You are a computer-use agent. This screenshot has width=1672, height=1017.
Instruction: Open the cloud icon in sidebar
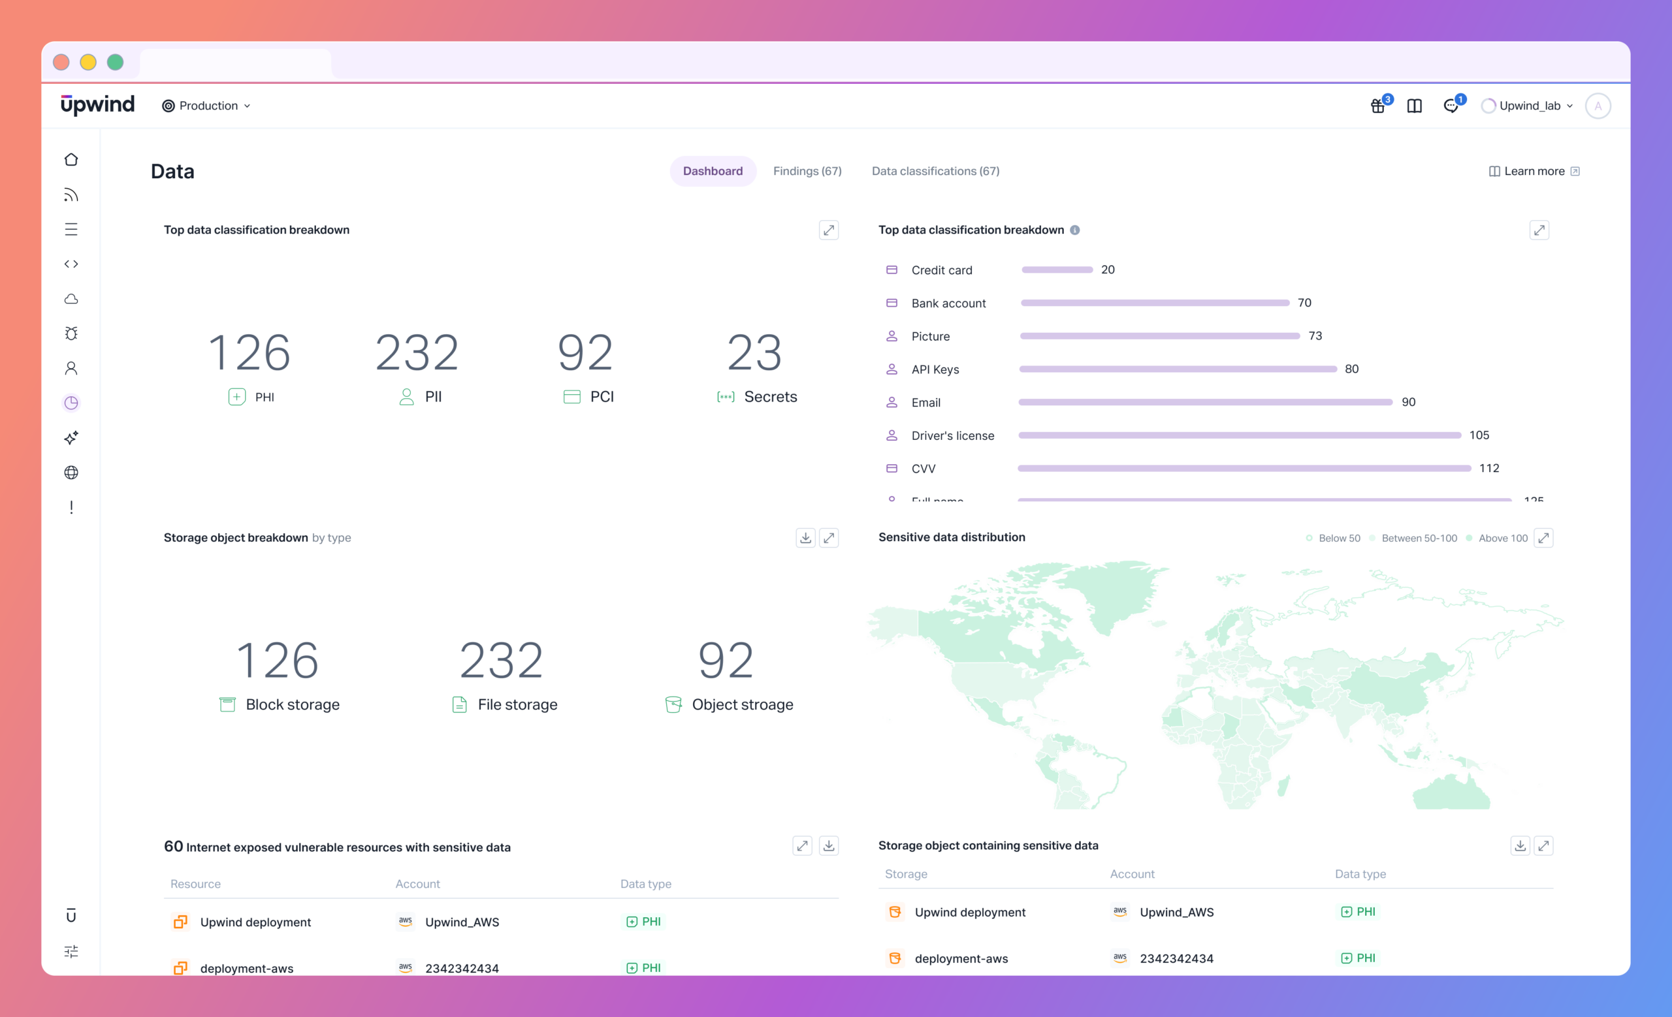tap(71, 299)
